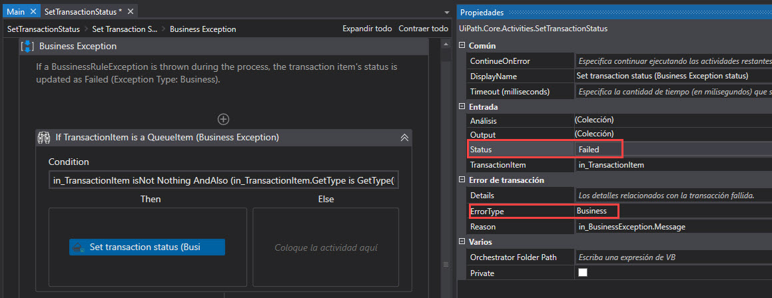Switch to the Main tab
This screenshot has height=298, width=772.
click(x=16, y=11)
